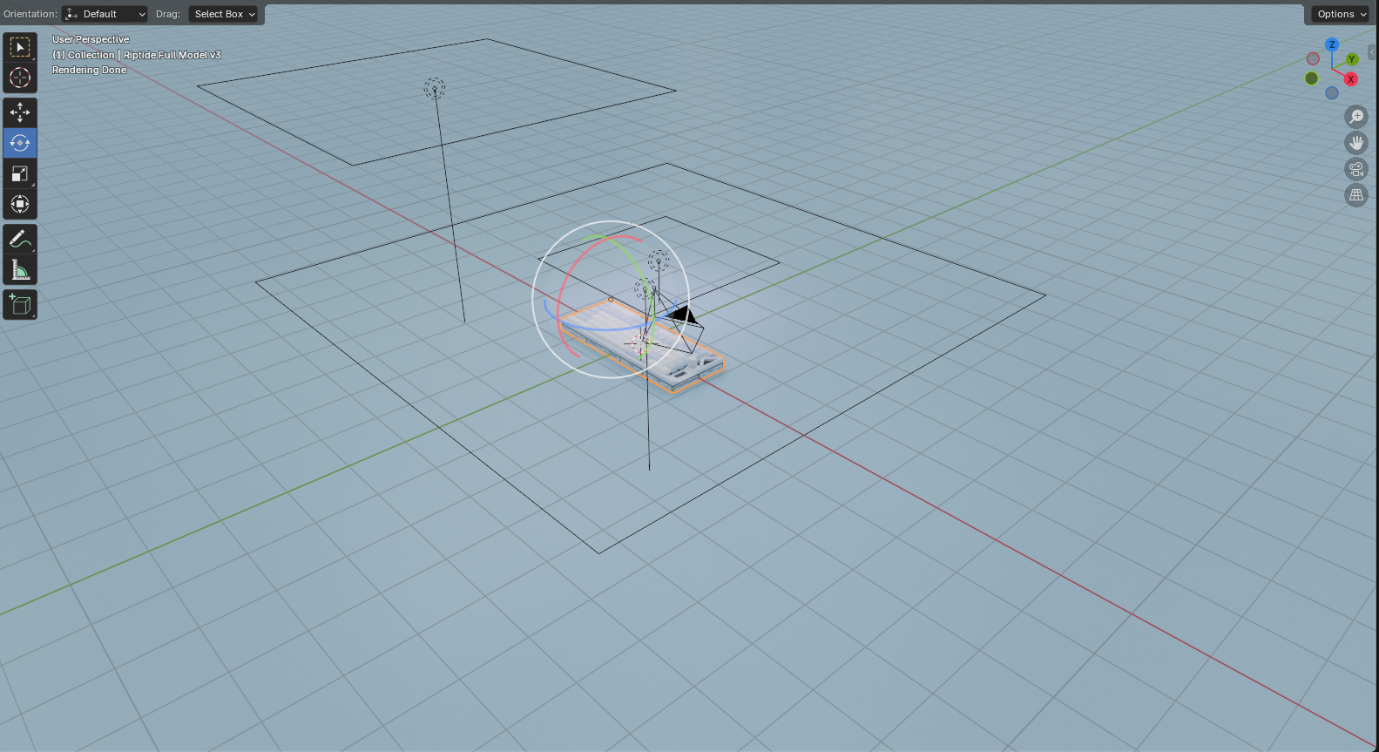Toggle the camera view button

click(1355, 169)
